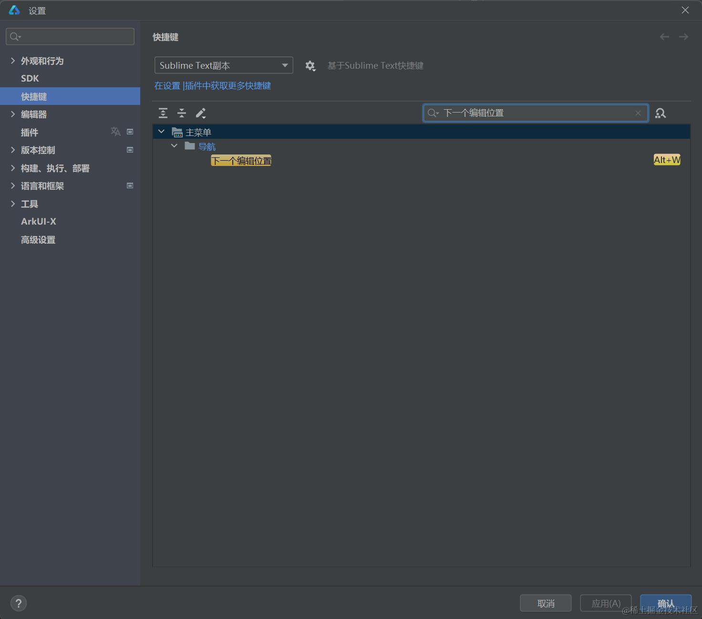
Task: Click find actions by shortcut icon
Action: click(661, 113)
